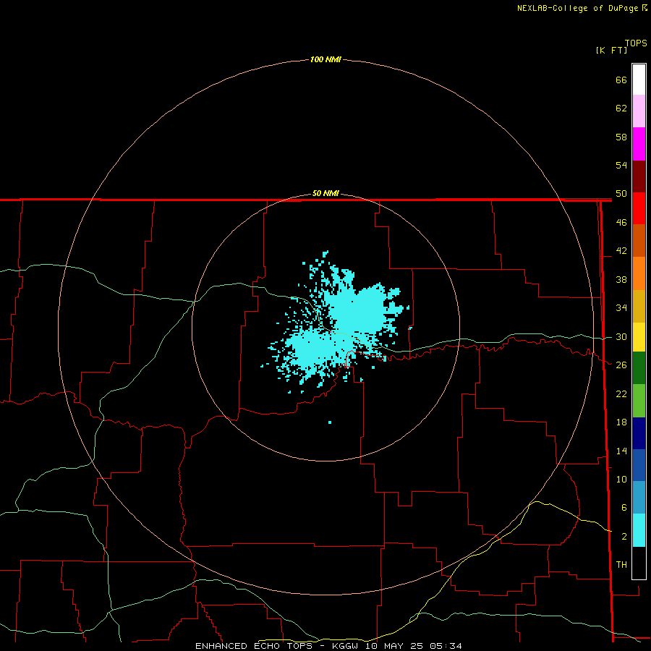Screen dimensions: 651x651
Task: Click the '58' legend value
Action: point(621,137)
